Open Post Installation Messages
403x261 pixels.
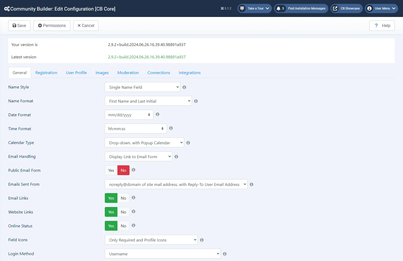click(301, 8)
